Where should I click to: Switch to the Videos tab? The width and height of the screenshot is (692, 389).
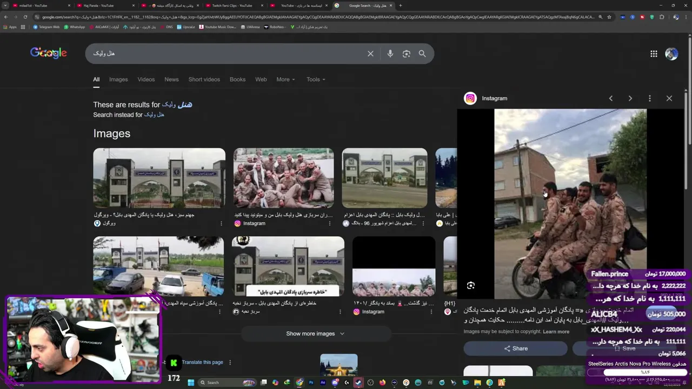[146, 79]
